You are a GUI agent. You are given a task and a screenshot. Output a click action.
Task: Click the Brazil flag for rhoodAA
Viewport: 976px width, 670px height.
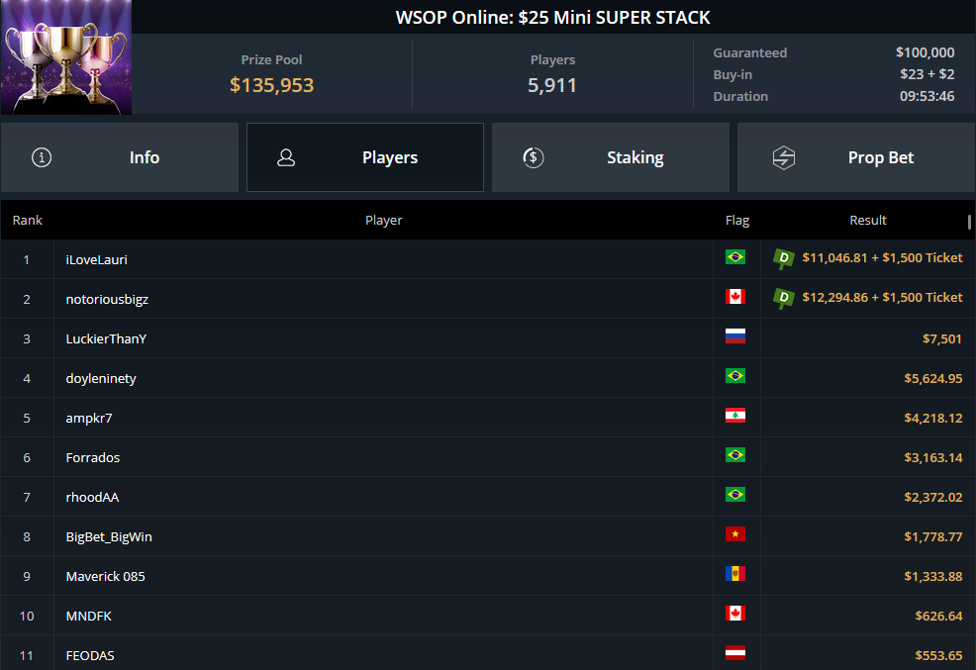click(x=735, y=495)
